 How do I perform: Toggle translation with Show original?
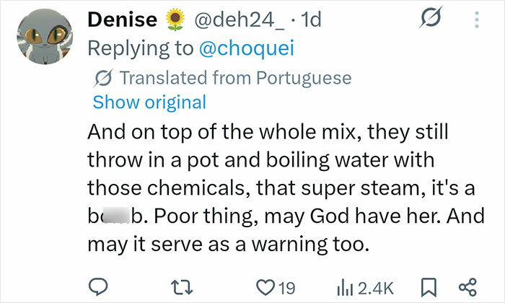point(149,102)
